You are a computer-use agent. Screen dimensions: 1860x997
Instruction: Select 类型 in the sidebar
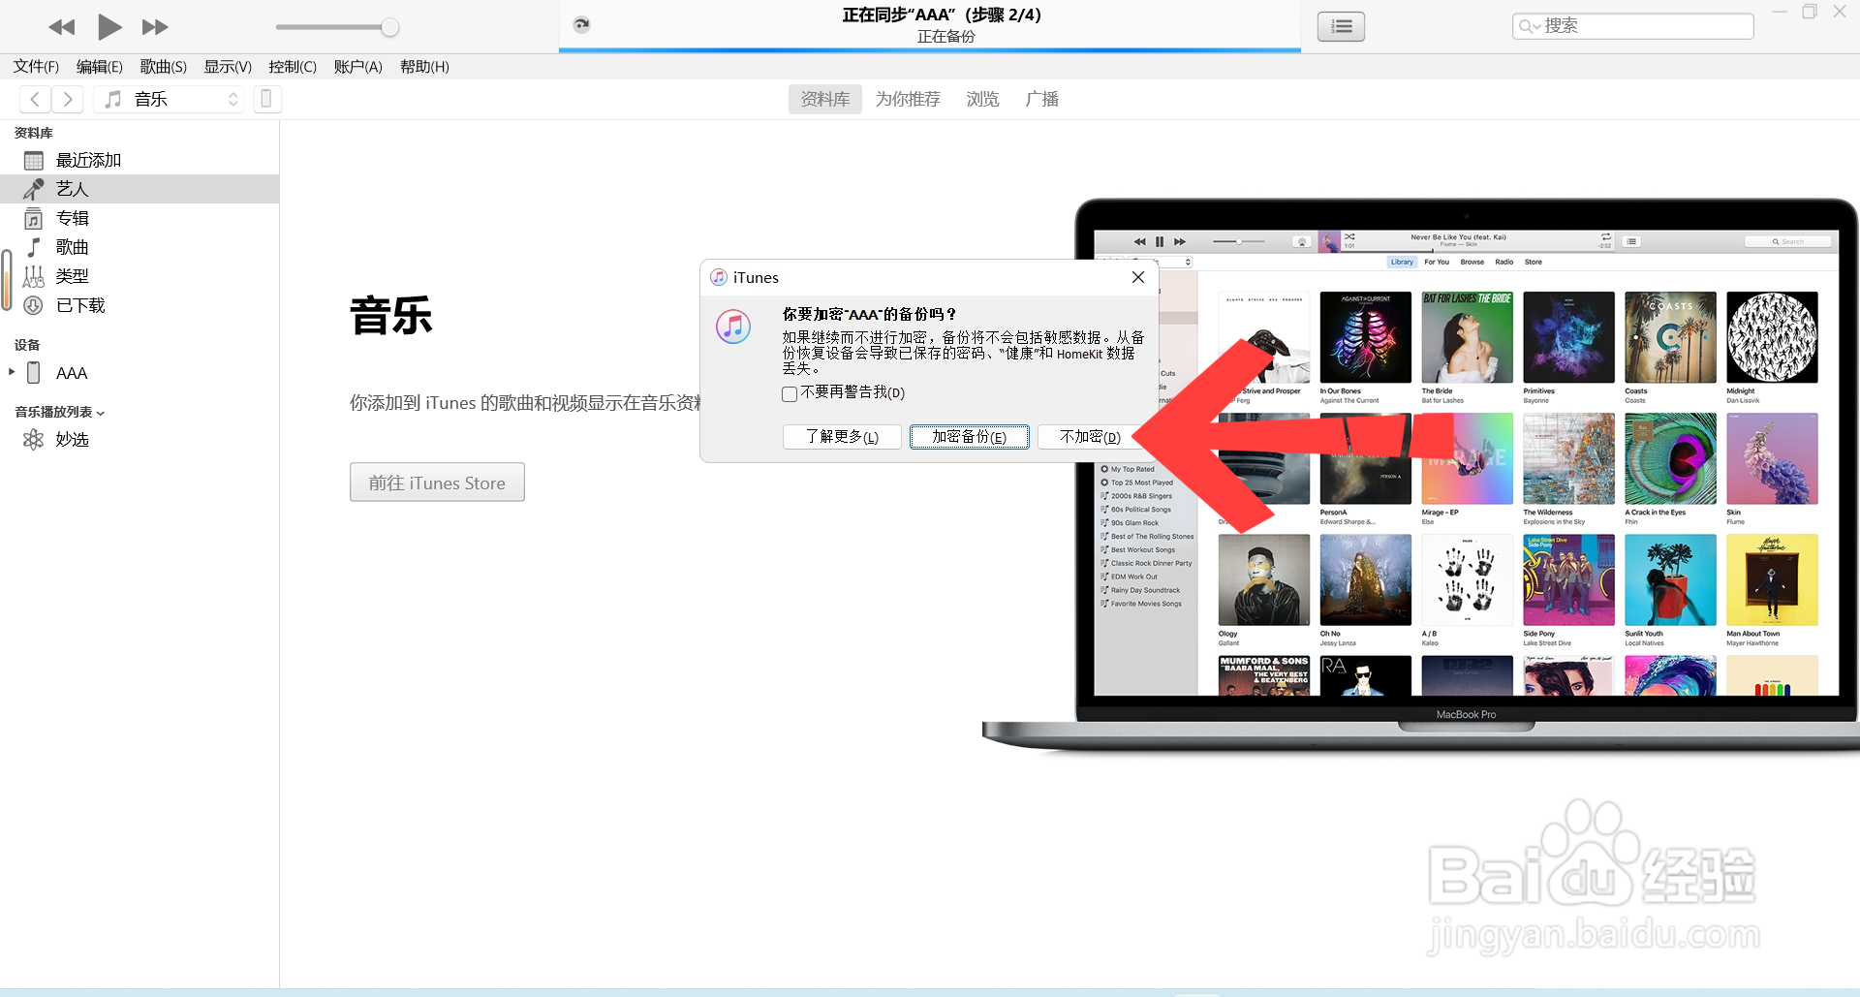(139, 276)
